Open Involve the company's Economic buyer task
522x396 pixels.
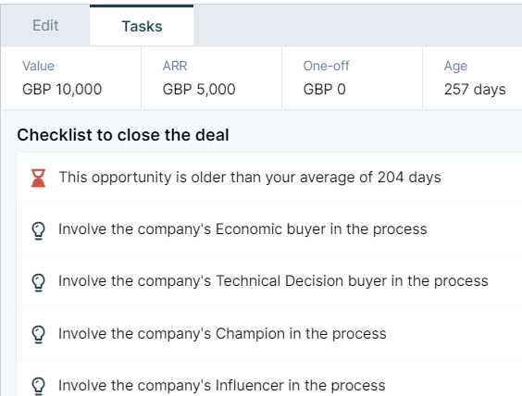(x=269, y=230)
